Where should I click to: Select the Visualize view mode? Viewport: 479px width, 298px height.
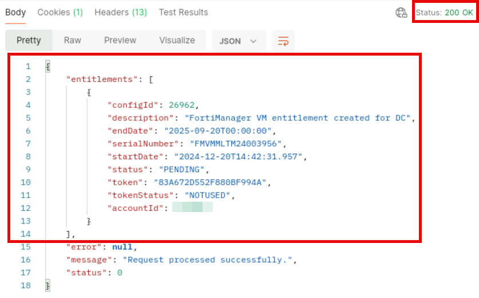pyautogui.click(x=177, y=40)
